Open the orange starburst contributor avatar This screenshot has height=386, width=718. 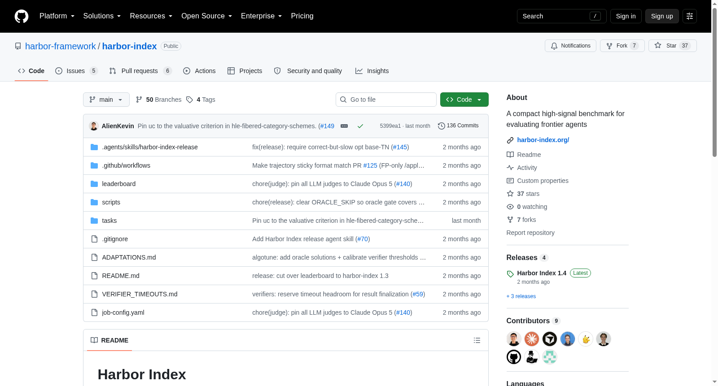click(x=532, y=339)
